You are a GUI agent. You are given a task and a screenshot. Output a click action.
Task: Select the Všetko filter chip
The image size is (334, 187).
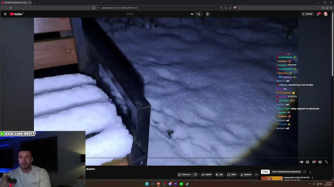(x=265, y=172)
